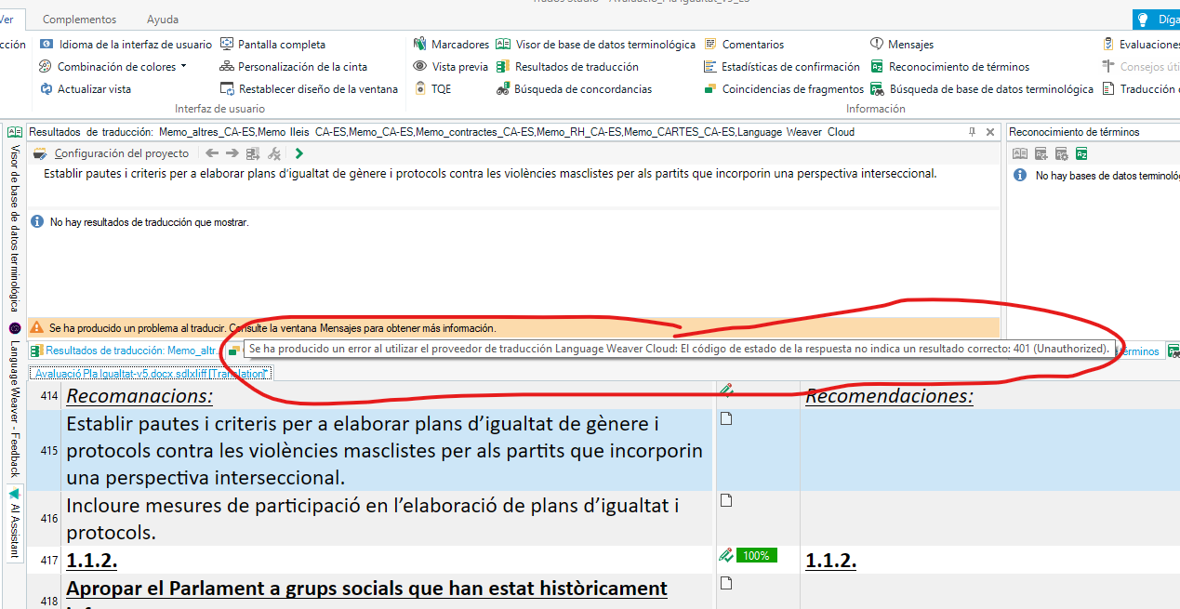Click Restablecer diseño de la ventana
Image resolution: width=1180 pixels, height=609 pixels.
pos(309,89)
